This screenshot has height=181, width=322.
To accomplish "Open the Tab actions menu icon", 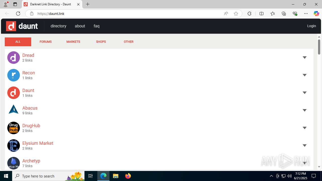I will pos(15,4).
